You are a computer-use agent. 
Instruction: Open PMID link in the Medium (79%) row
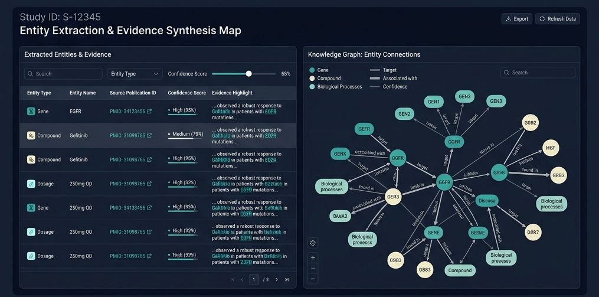click(130, 135)
